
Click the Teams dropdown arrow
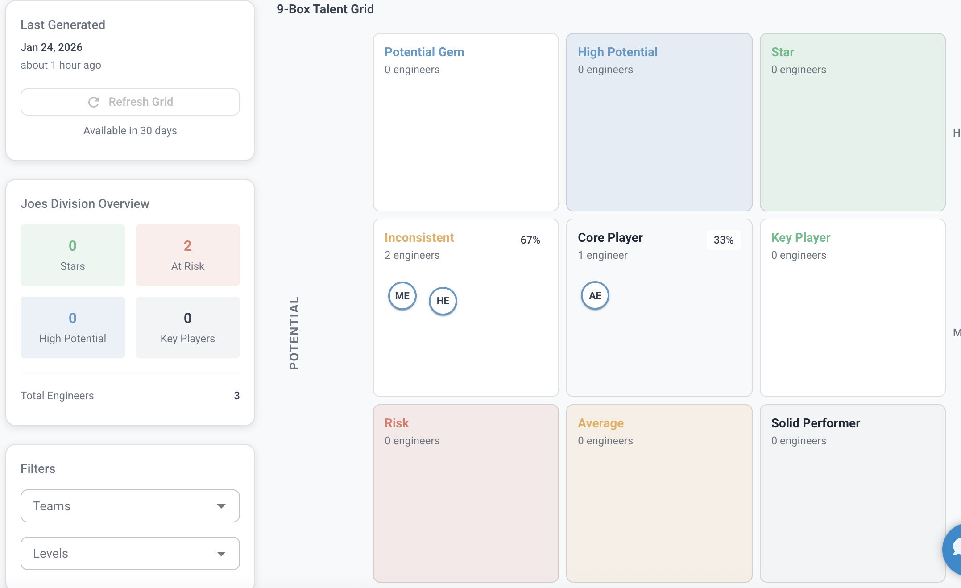221,506
